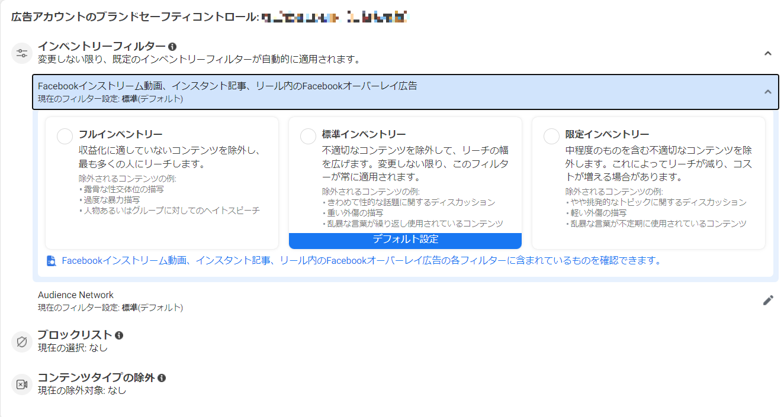The width and height of the screenshot is (784, 417).
Task: Open the ブロックリスト section
Action: pos(75,335)
